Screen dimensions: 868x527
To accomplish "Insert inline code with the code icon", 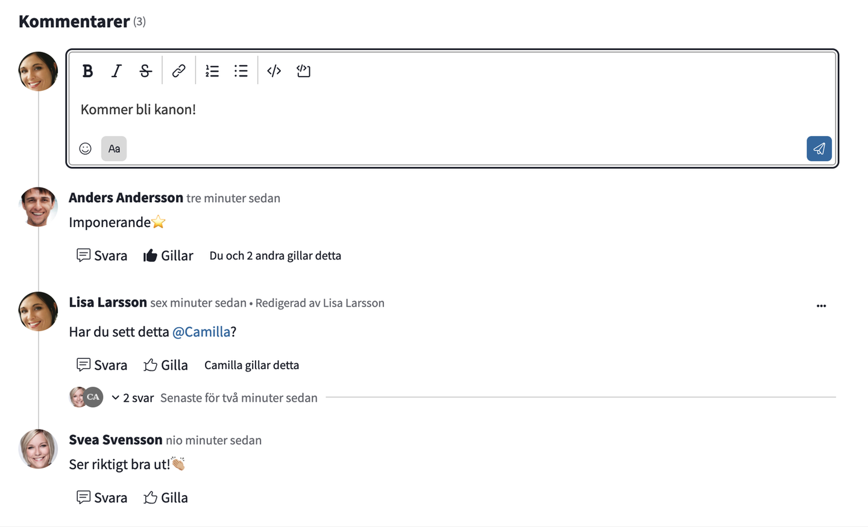I will tap(274, 71).
